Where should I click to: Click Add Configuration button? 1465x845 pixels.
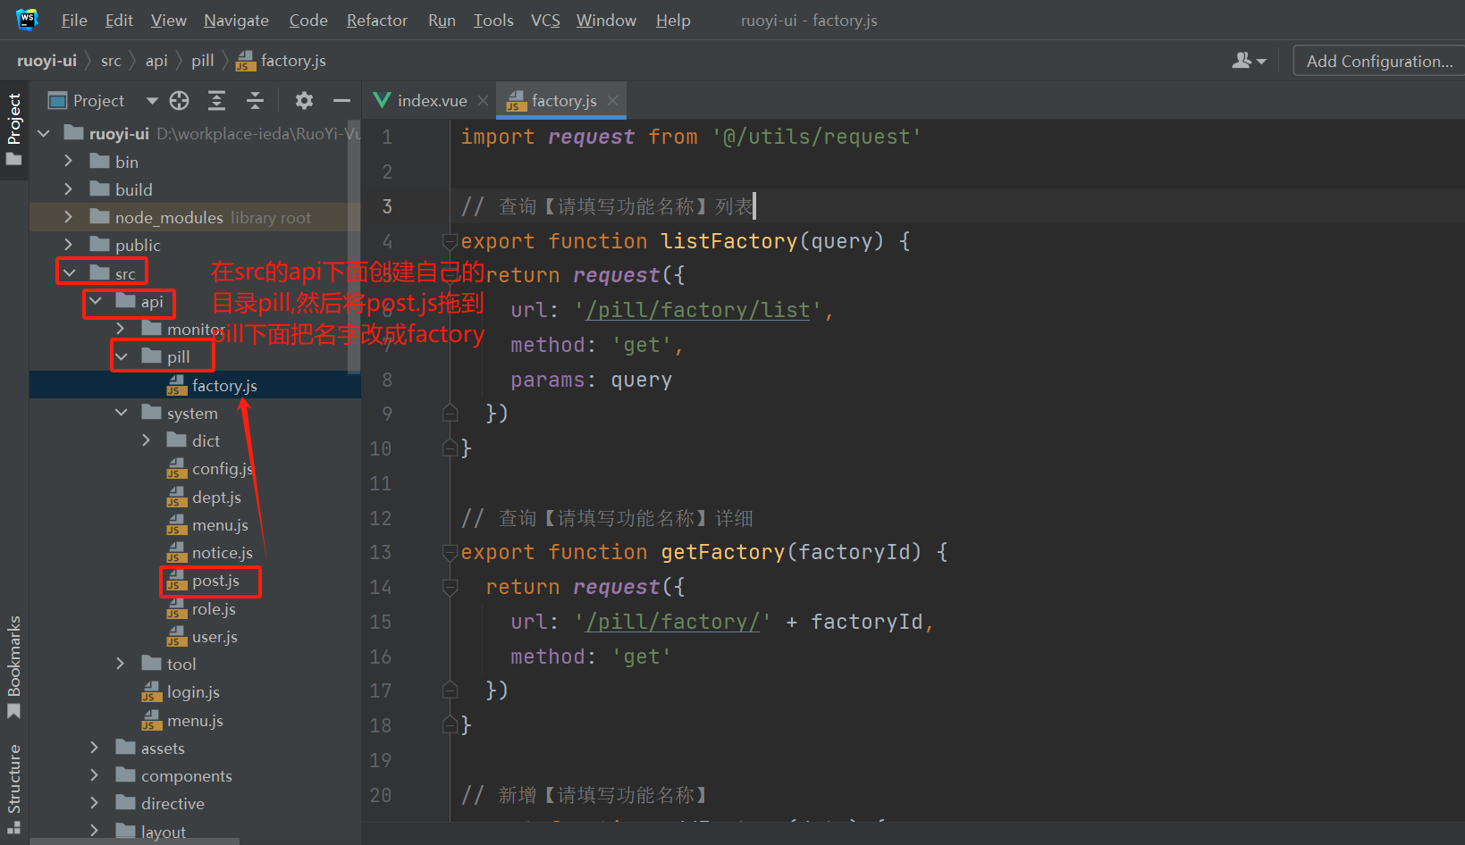1379,61
